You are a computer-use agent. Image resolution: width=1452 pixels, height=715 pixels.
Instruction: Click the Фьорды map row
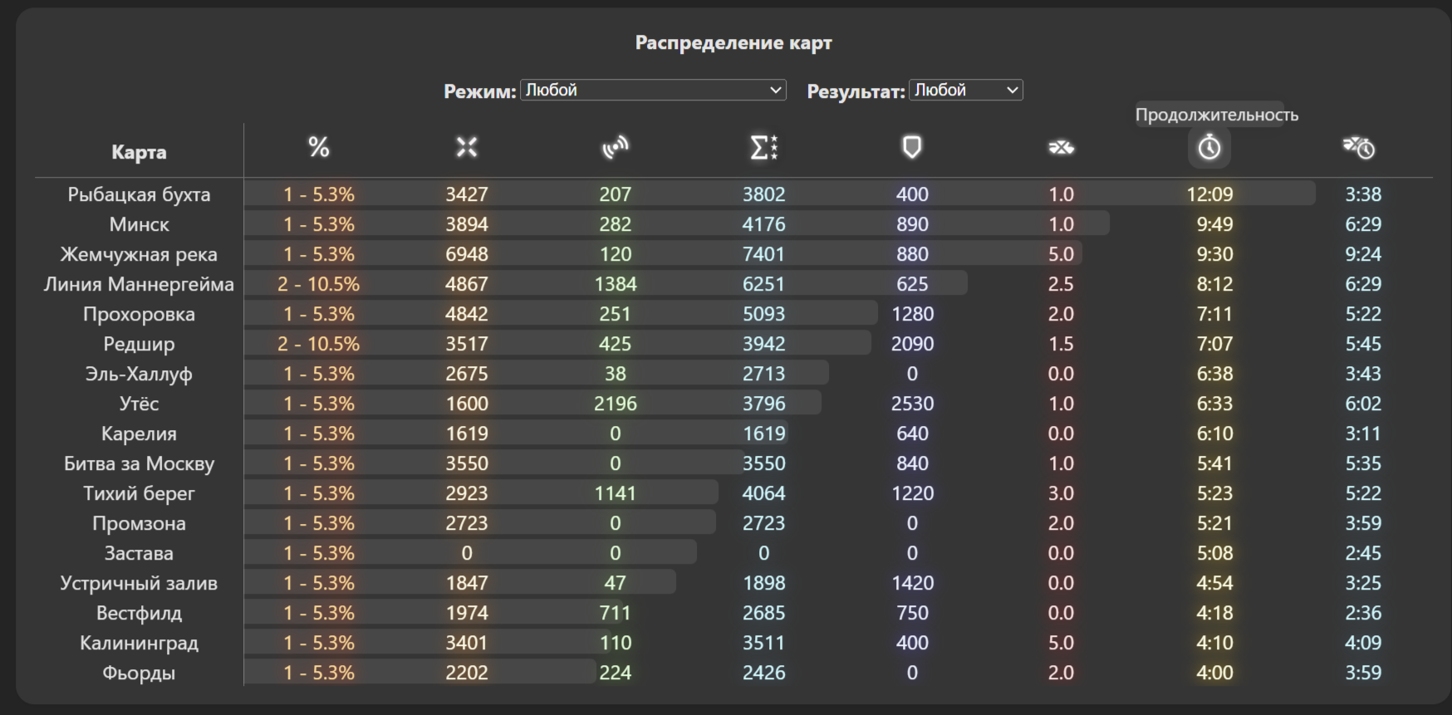733,673
